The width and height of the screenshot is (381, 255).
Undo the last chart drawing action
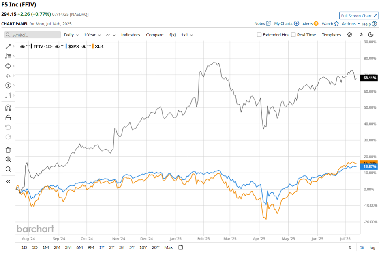(x=8, y=127)
